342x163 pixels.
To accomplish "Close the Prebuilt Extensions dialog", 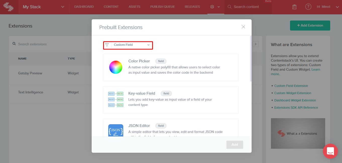I will pos(243,27).
